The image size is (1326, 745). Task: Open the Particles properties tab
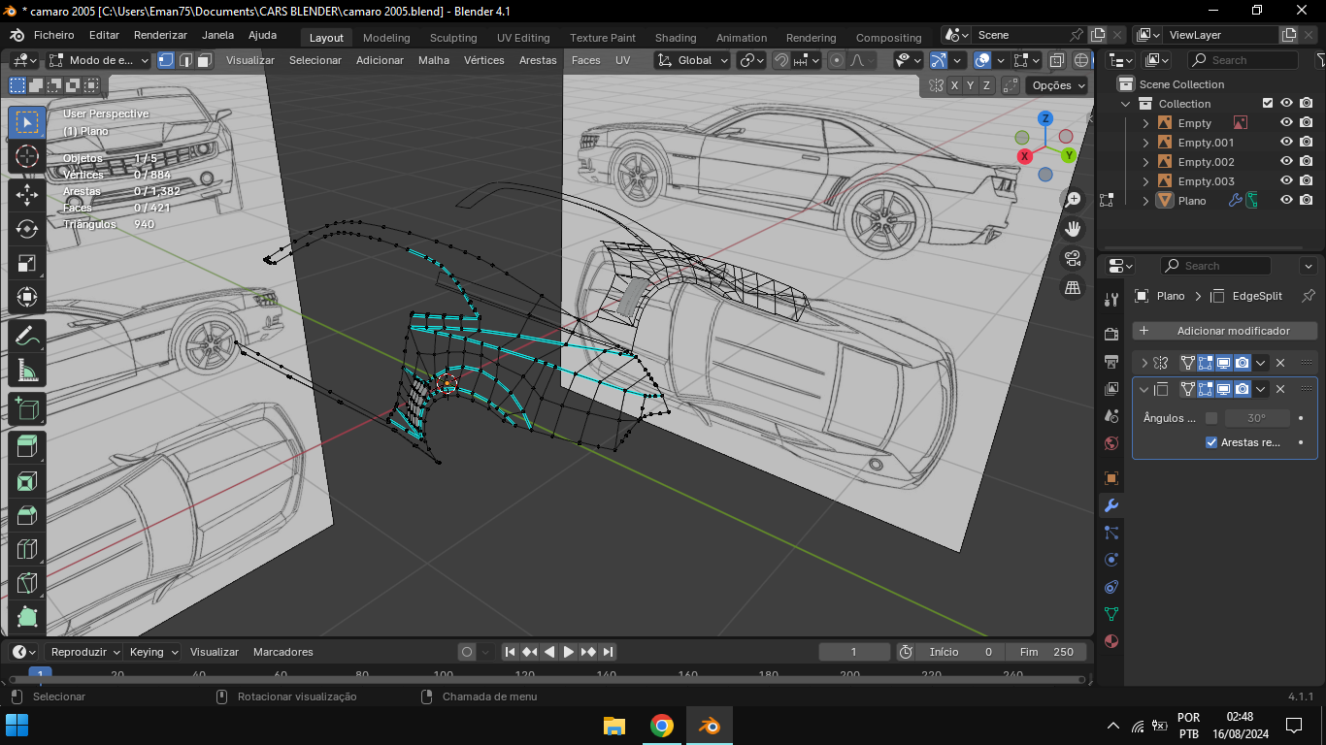(1111, 533)
